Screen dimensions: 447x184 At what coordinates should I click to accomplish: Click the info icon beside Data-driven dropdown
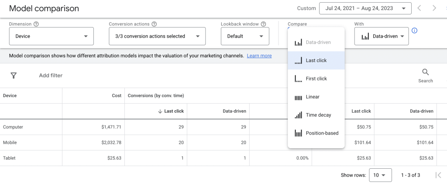pos(415,31)
